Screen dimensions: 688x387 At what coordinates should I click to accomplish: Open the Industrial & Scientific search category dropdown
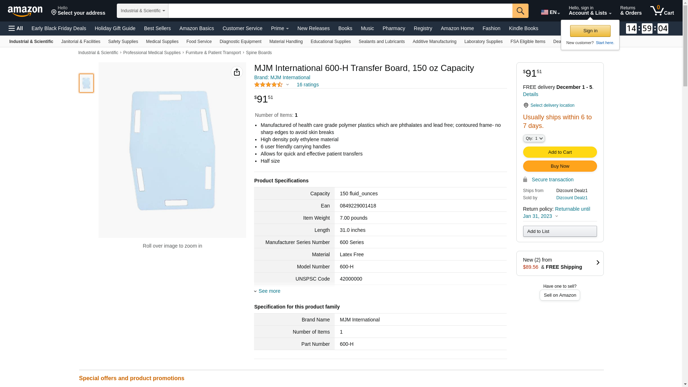[x=143, y=11]
